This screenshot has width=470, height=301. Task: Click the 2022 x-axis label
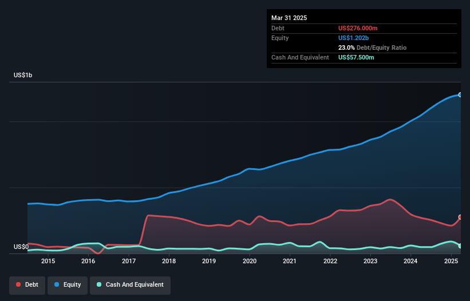tap(330, 261)
